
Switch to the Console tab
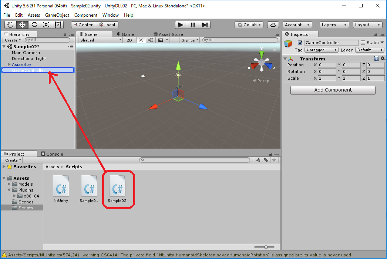pos(52,154)
